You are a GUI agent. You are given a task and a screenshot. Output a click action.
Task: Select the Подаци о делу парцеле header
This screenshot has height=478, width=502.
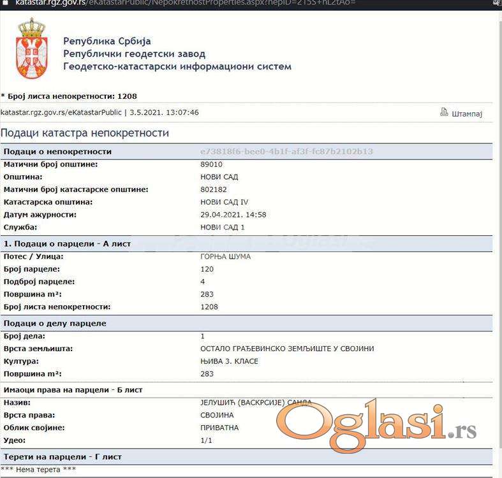coord(55,323)
